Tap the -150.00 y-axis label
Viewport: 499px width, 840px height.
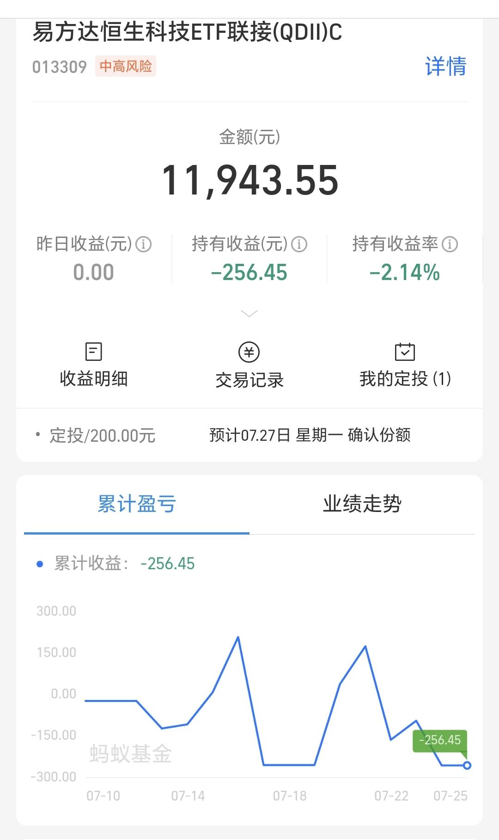54,735
